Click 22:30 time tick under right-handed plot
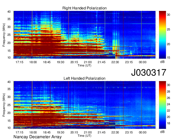 coord(115,62)
